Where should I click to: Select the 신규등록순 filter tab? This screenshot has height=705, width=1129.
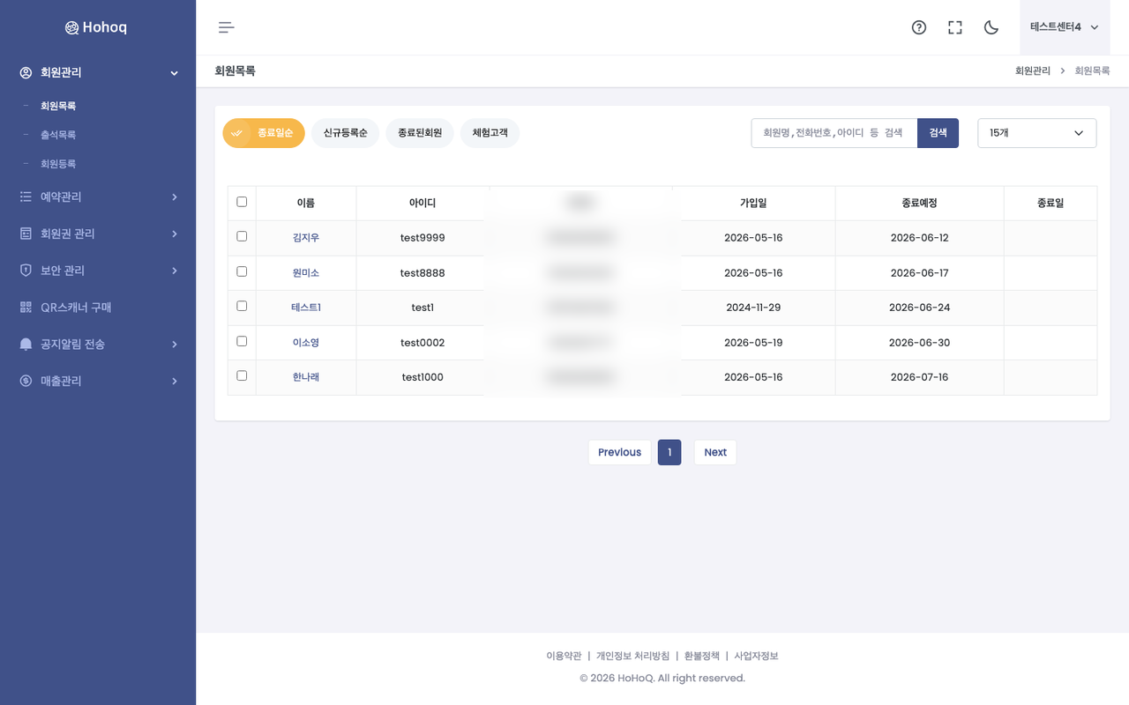point(345,133)
